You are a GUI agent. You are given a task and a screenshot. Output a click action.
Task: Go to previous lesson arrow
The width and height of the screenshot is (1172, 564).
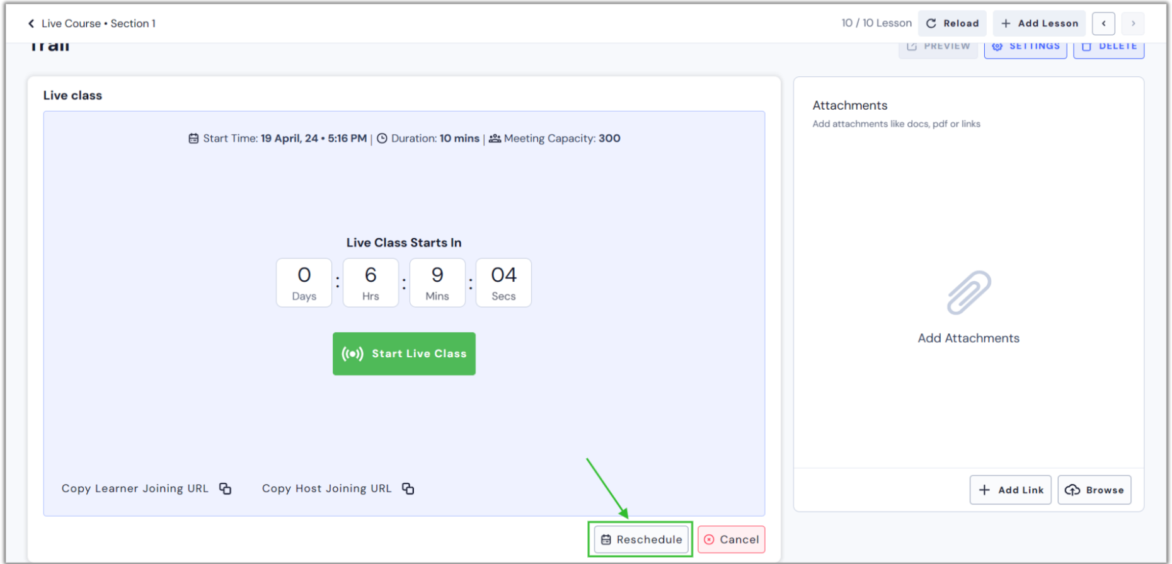tap(1103, 23)
